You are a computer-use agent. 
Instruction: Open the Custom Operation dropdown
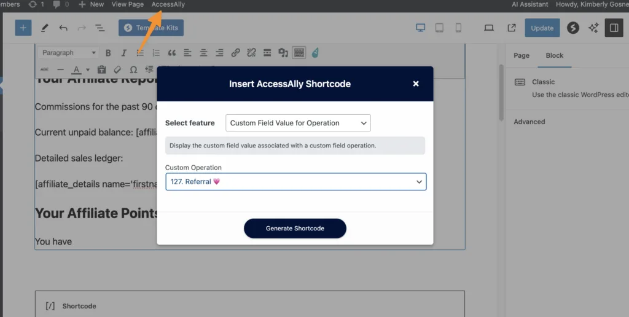coord(296,182)
